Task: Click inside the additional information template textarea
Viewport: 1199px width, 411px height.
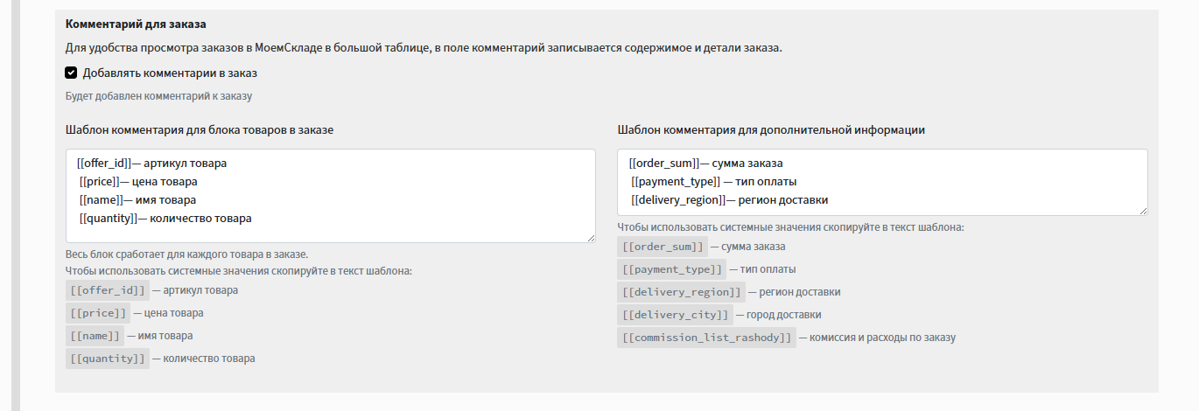Action: (882, 182)
